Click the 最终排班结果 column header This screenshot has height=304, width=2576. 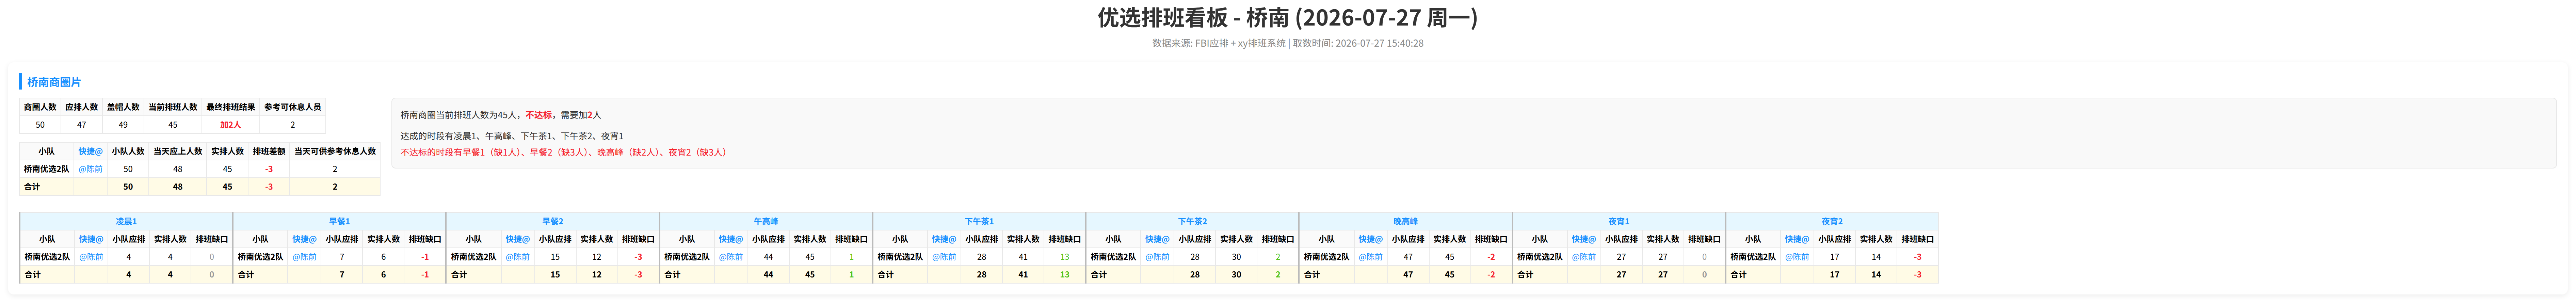coord(231,107)
